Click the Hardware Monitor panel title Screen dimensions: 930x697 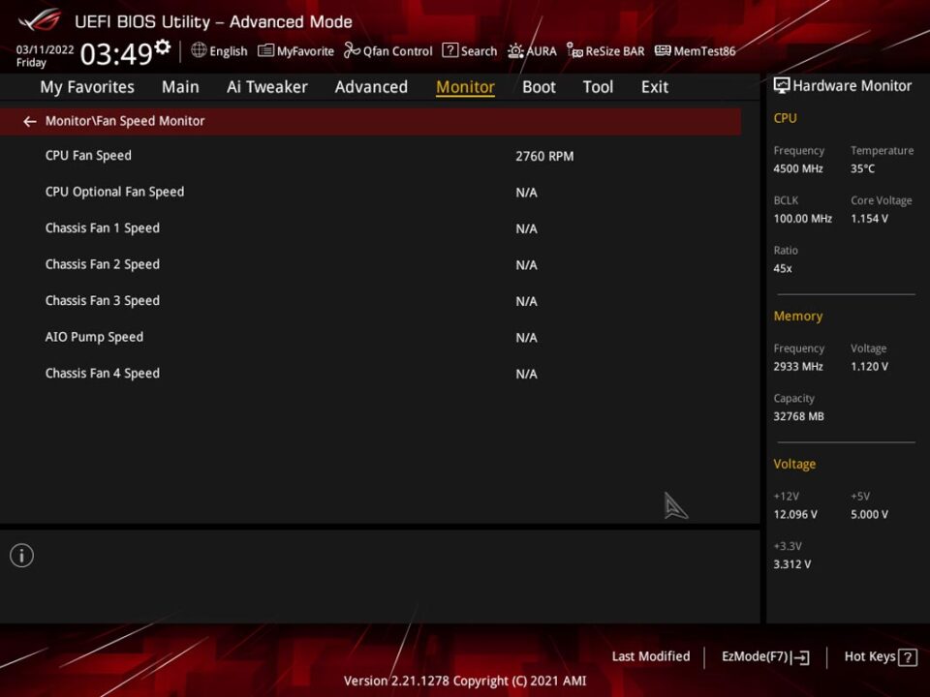tap(852, 86)
